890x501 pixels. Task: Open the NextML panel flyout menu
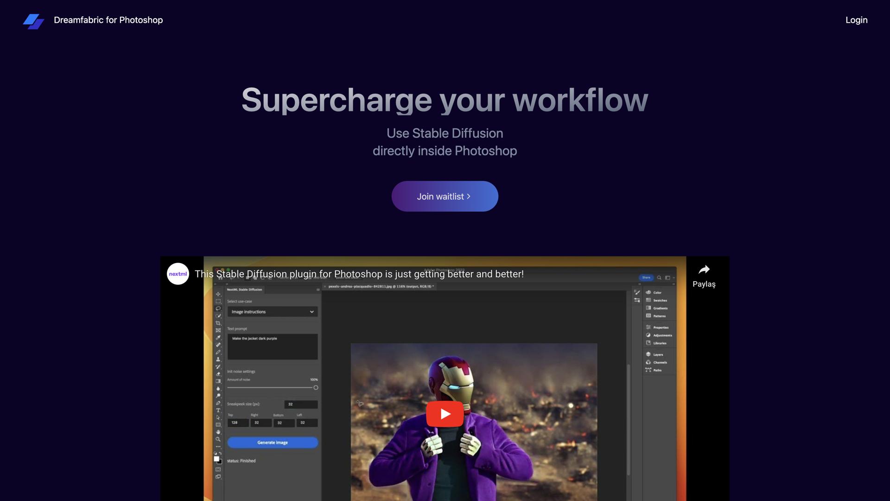click(x=318, y=289)
